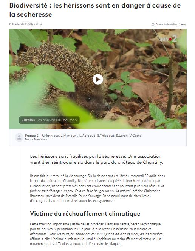Screen dimensions: 195x251
Task: Click the Durée de la vidéo label
Action: [x=166, y=24]
